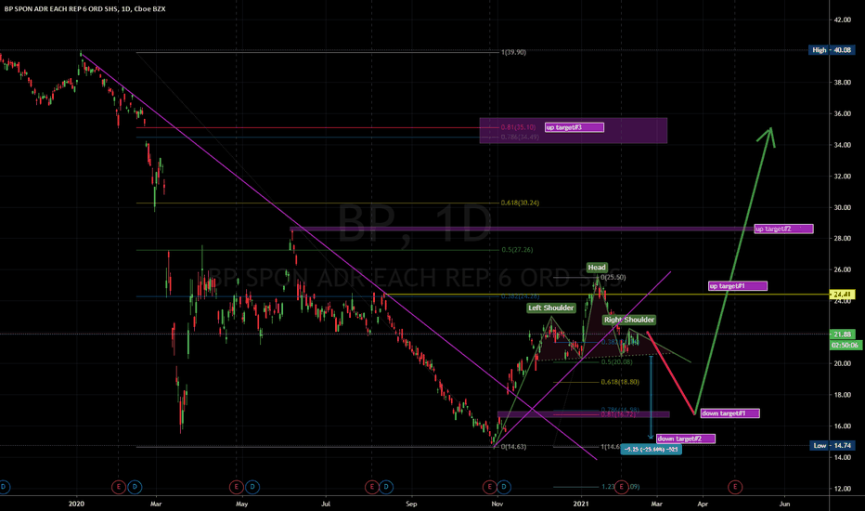Select the 'up target#3' label
Screen dimensions: 865x511
pos(575,127)
